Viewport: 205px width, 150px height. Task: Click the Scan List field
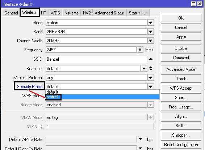coord(93,68)
